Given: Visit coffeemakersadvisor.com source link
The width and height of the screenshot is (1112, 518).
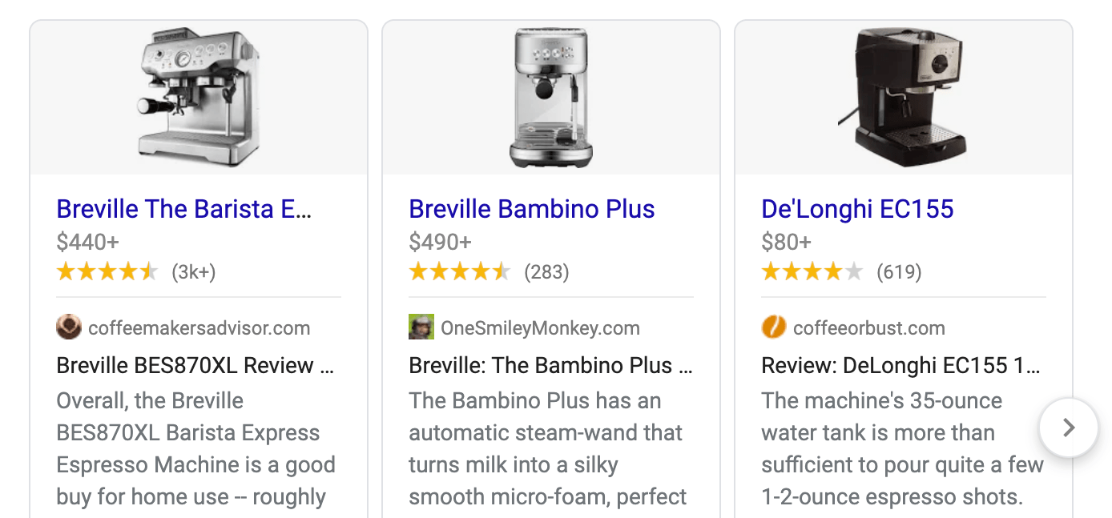Looking at the screenshot, I should 199,328.
